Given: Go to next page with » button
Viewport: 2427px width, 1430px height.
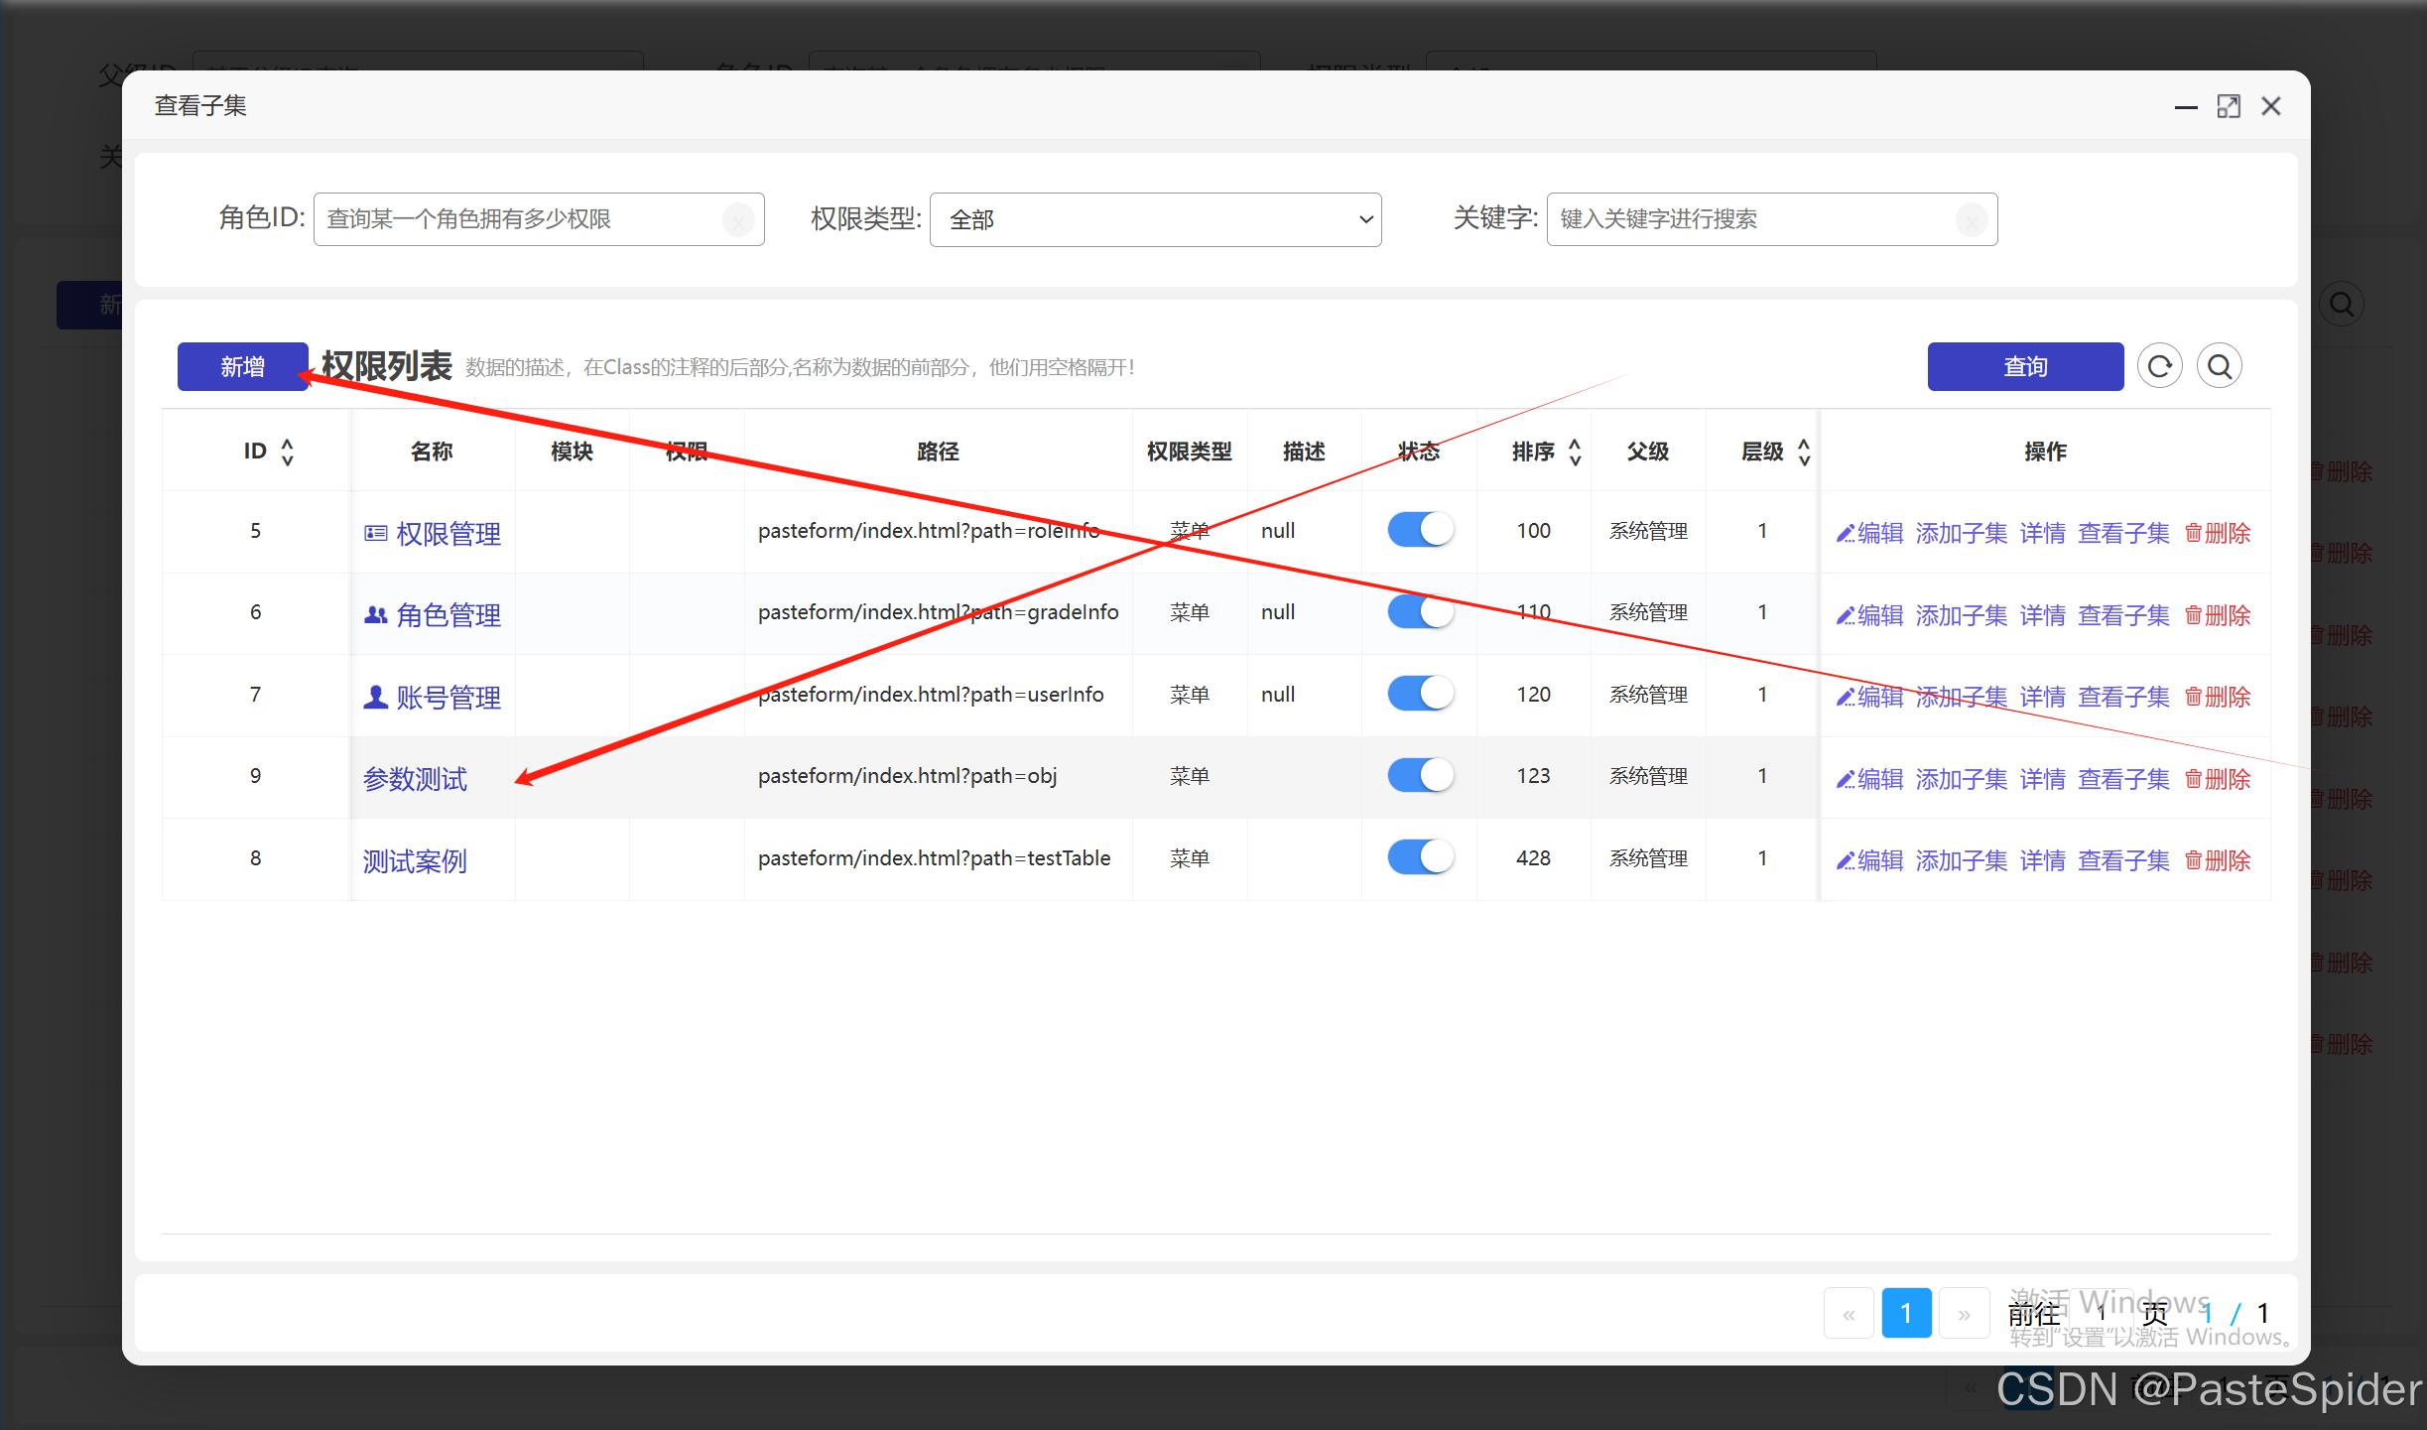Looking at the screenshot, I should click(1965, 1314).
